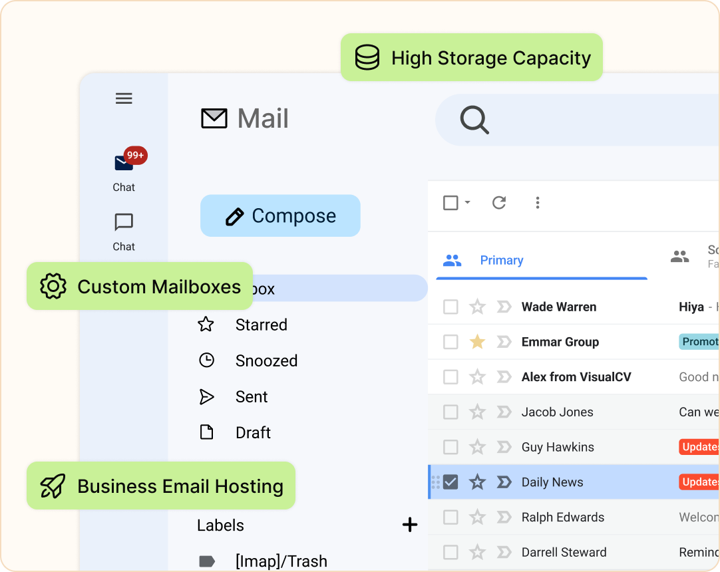Image resolution: width=720 pixels, height=572 pixels.
Task: Select the Darrell Steward email checkbox
Action: coord(450,552)
